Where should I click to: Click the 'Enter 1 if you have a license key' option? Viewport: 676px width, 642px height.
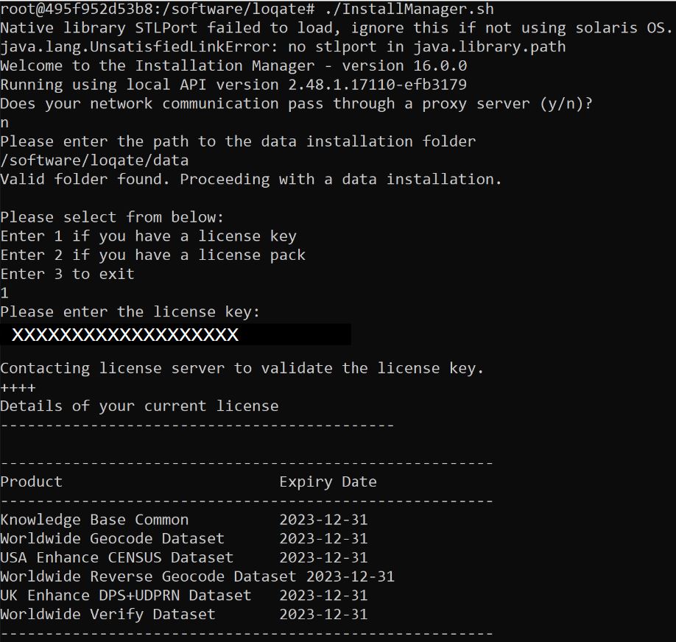(148, 236)
